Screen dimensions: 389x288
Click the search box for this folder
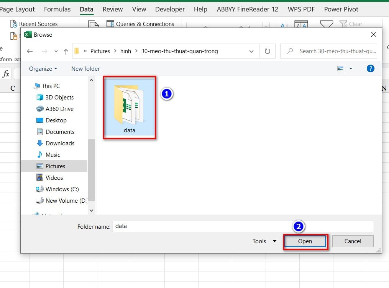click(x=328, y=51)
